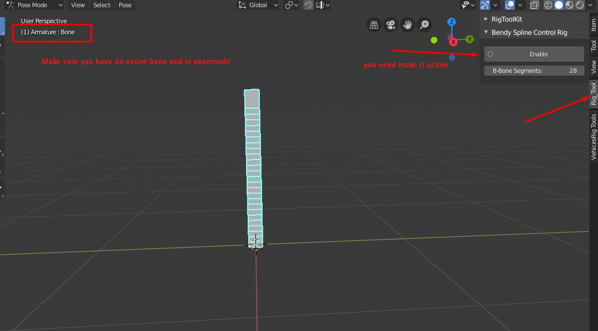The width and height of the screenshot is (598, 331).
Task: Click the Z axis on the navigation gizmo
Action: 451,22
